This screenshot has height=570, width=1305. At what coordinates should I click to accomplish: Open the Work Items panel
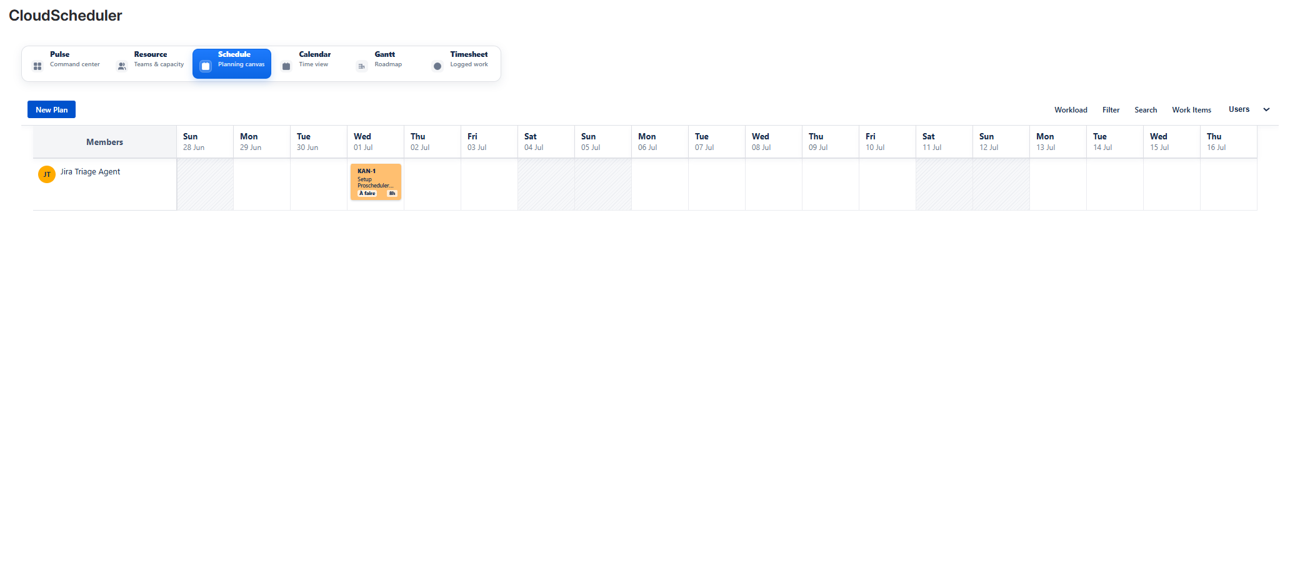[1191, 110]
